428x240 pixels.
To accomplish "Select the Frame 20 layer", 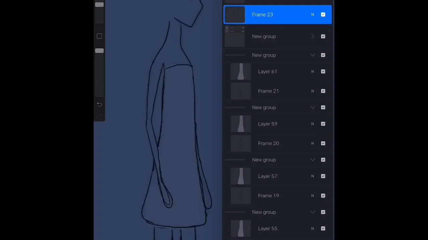I will [x=278, y=143].
